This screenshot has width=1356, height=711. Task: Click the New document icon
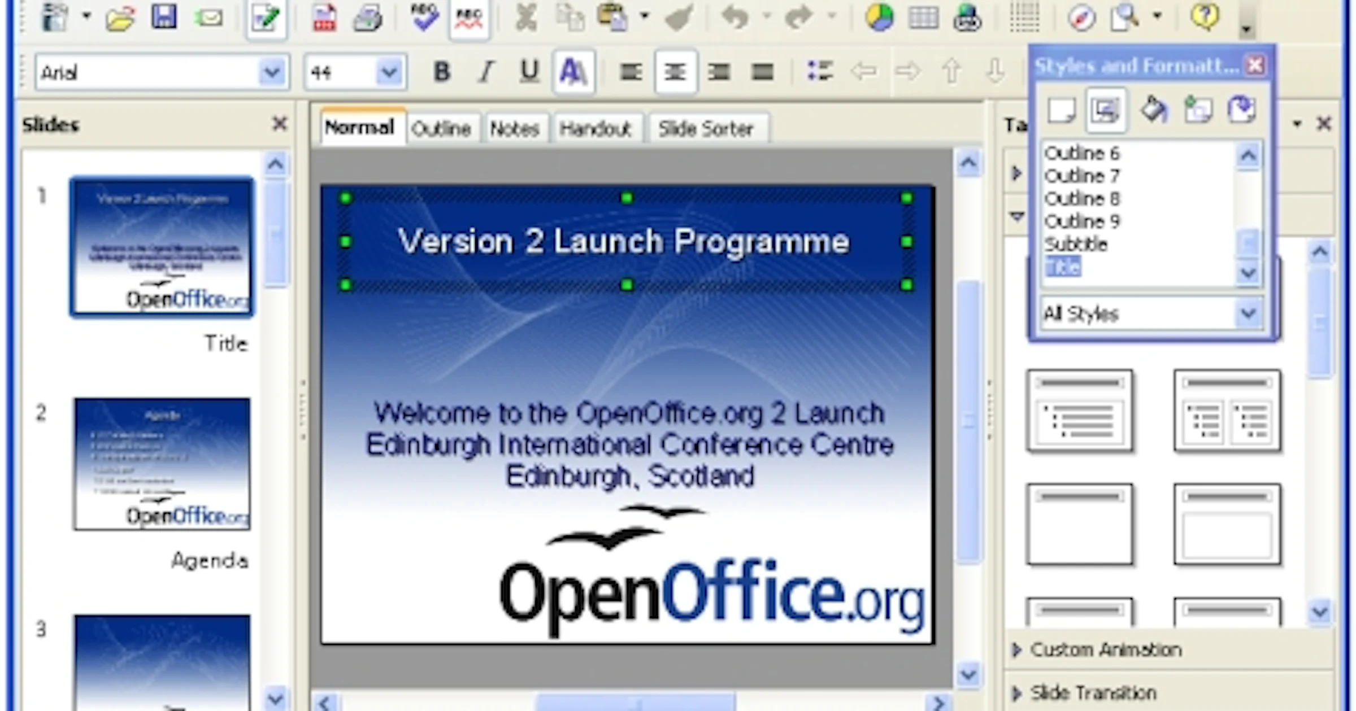(x=54, y=17)
